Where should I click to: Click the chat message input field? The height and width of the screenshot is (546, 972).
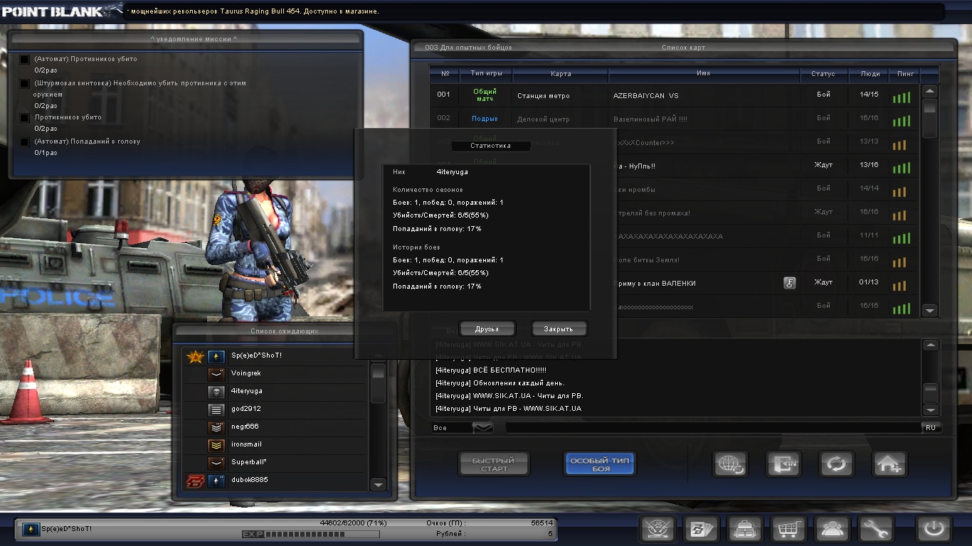(713, 427)
